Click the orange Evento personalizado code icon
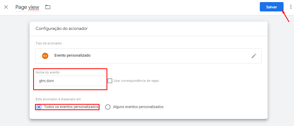Viewport: 294px width, 126px height. click(45, 56)
